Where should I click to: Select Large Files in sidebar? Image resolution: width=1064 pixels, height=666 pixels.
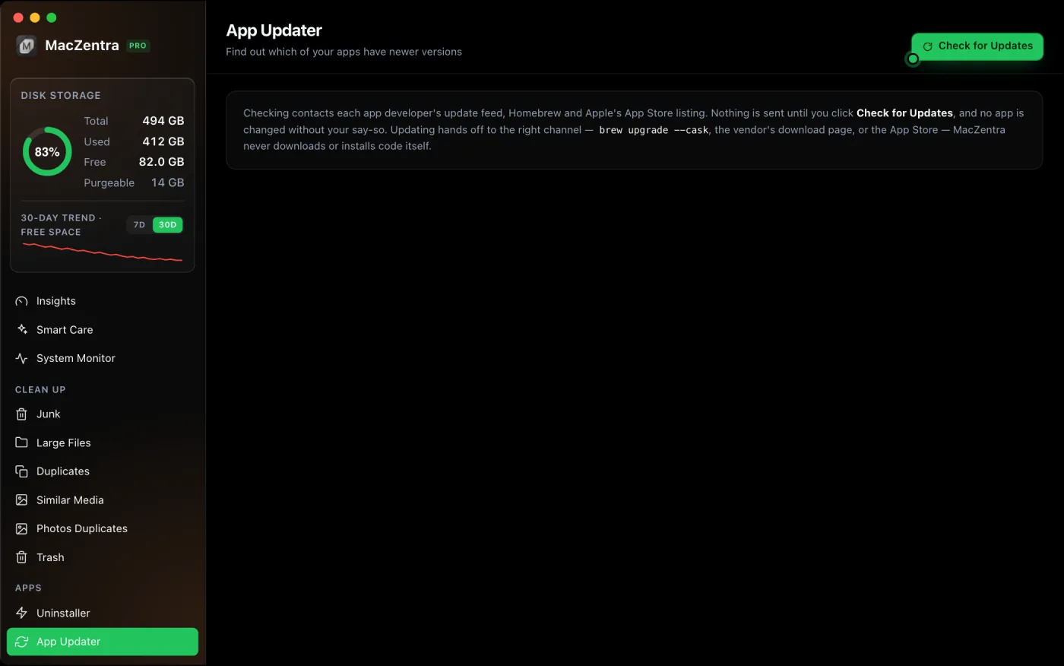pos(103,442)
